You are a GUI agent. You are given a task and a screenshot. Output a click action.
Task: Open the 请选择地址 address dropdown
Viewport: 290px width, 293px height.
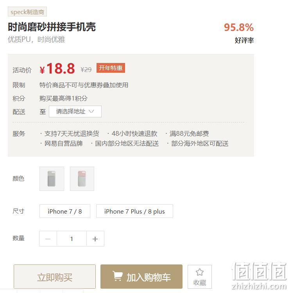coord(75,111)
